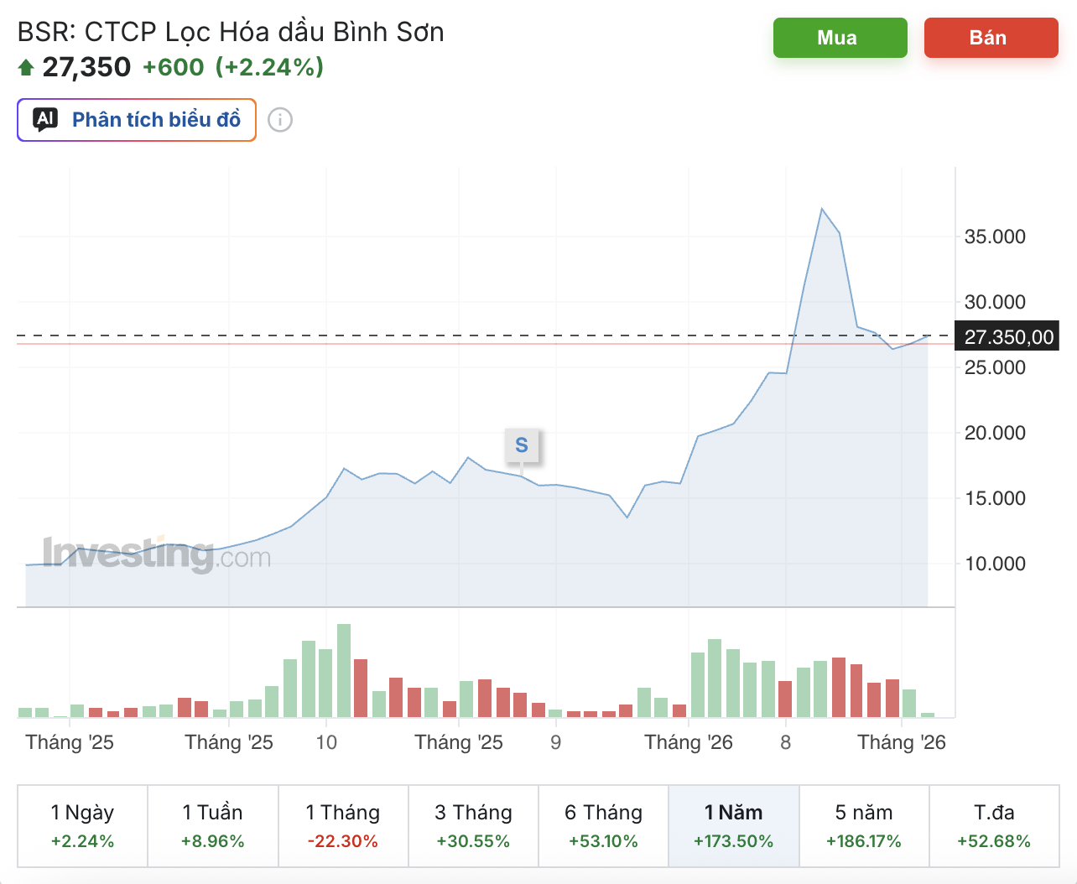Click the green up arrow price indicator

pos(26,67)
